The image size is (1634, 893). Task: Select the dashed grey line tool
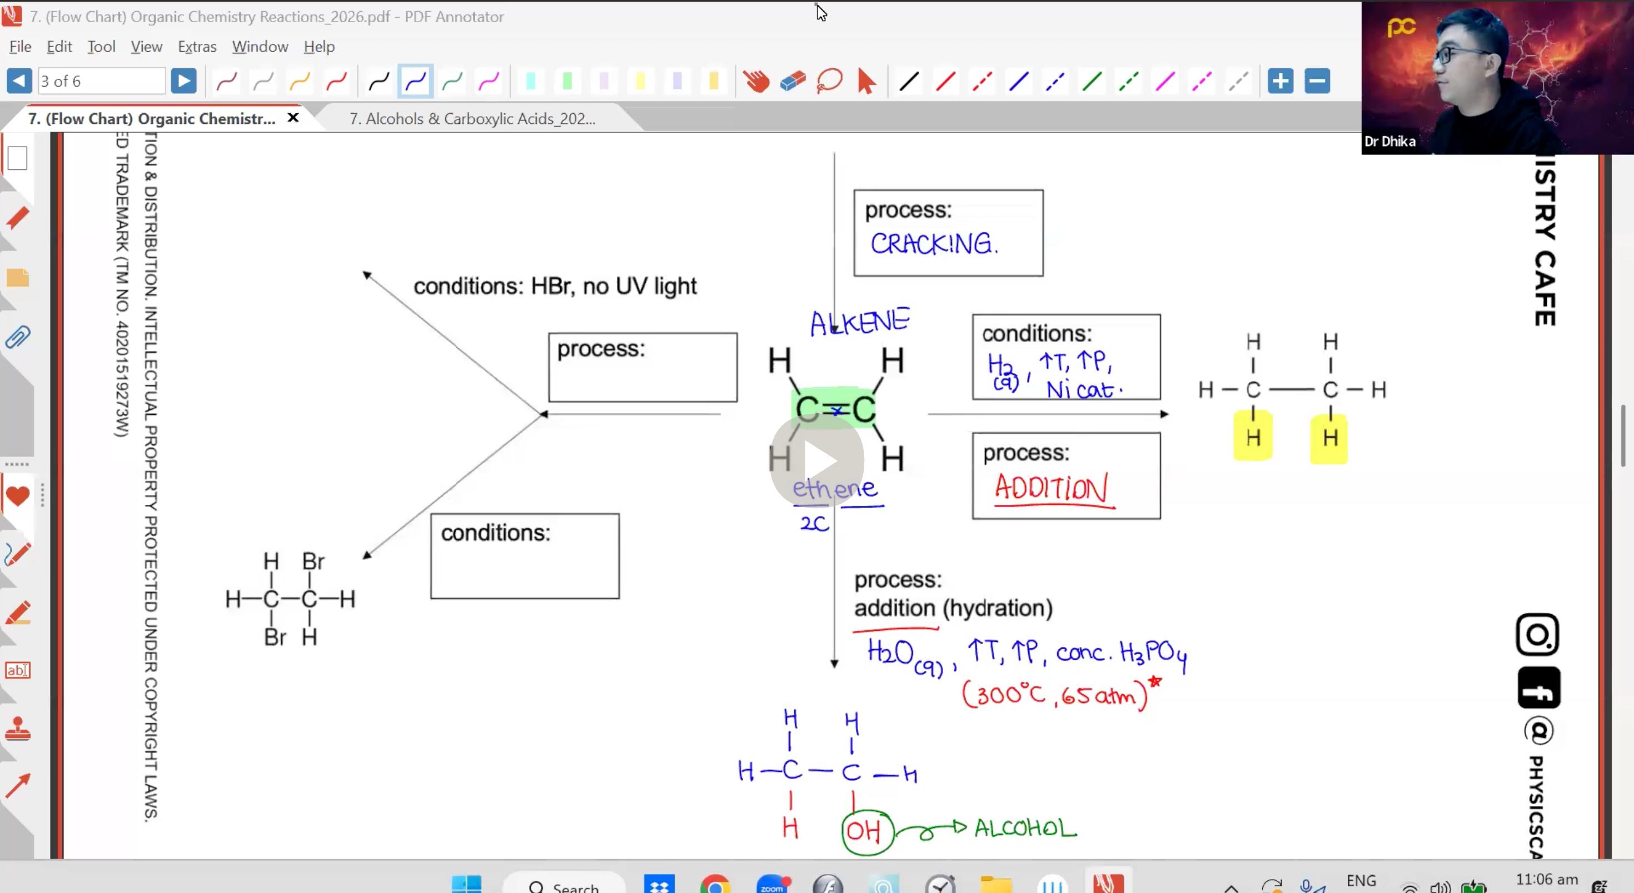point(1238,81)
